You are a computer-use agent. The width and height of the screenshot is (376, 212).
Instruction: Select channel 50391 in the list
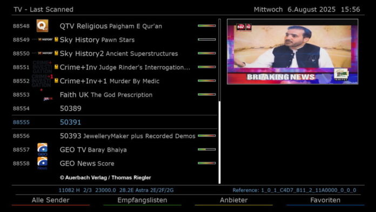pos(115,122)
